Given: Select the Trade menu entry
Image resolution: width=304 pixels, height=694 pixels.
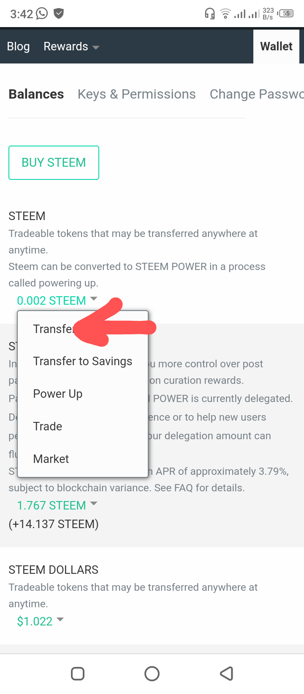Looking at the screenshot, I should point(48,426).
